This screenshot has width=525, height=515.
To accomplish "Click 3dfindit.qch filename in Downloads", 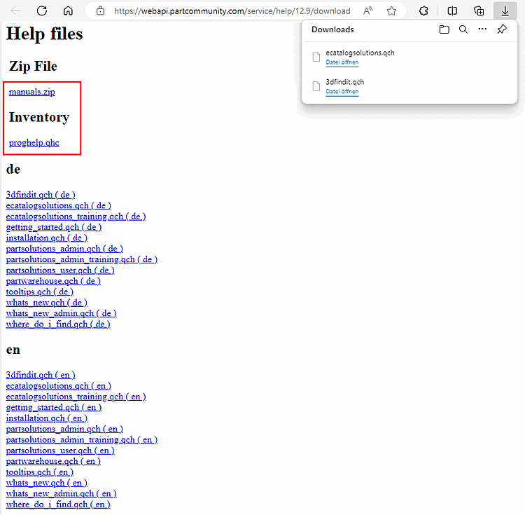I will [345, 82].
